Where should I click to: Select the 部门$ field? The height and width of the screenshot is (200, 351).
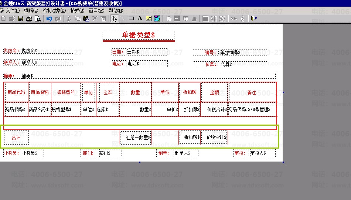tap(110, 153)
